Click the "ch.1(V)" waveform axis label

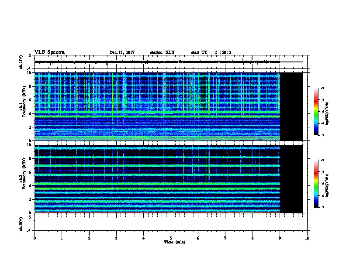point(21,62)
